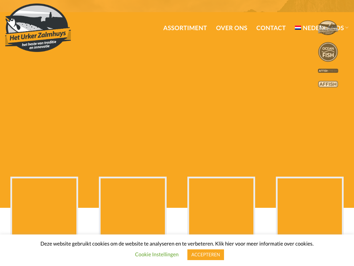Go to the Over Ons page
The width and height of the screenshot is (354, 266).
click(x=231, y=28)
